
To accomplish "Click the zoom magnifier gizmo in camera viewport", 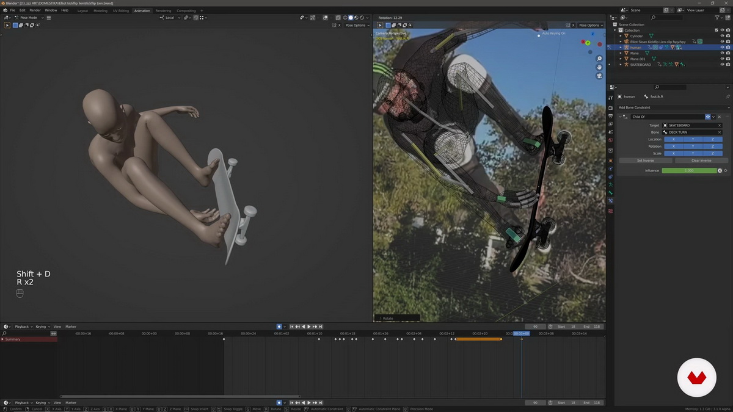I will tap(599, 59).
